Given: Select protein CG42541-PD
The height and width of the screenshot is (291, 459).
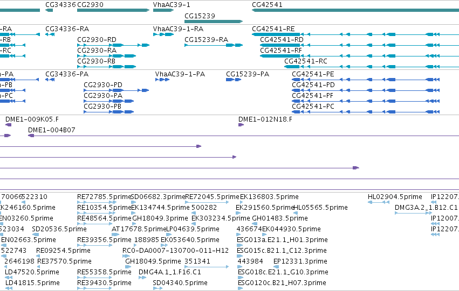Looking at the screenshot, I should [313, 85].
